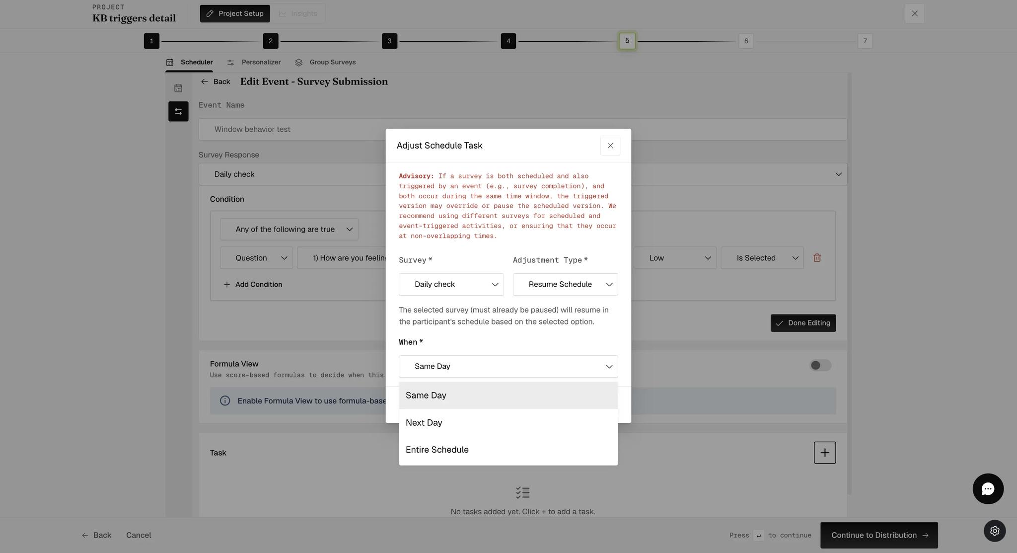Go to step 1 in progress bar
1017x553 pixels.
point(151,41)
